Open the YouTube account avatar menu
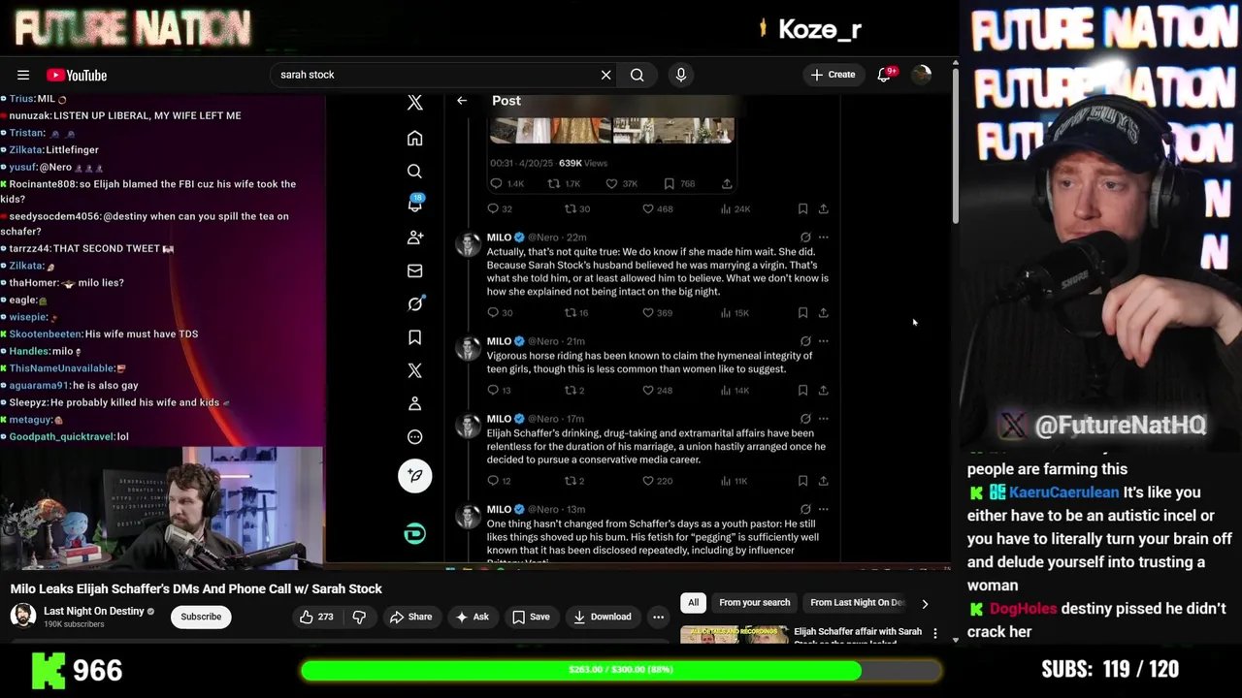This screenshot has width=1242, height=698. click(x=921, y=75)
